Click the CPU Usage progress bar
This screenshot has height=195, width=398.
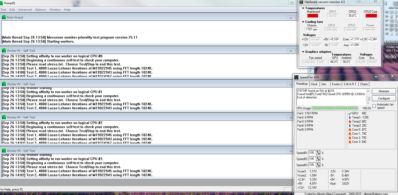(335, 108)
